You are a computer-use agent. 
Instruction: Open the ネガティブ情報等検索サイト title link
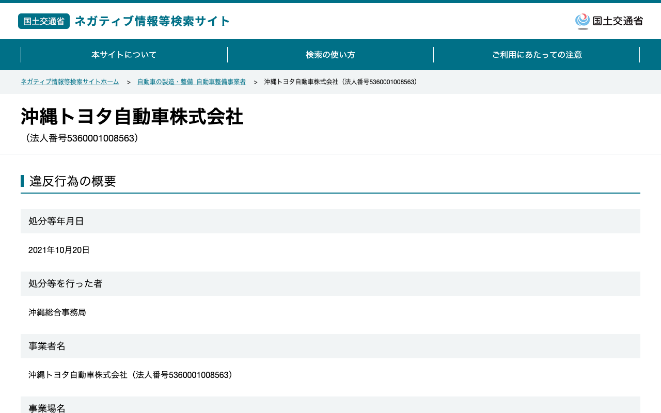tap(152, 21)
